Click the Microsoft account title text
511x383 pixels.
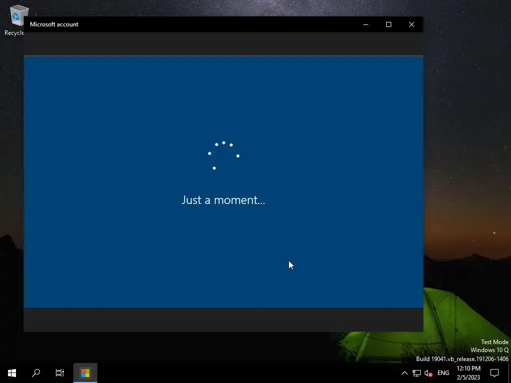(x=54, y=24)
